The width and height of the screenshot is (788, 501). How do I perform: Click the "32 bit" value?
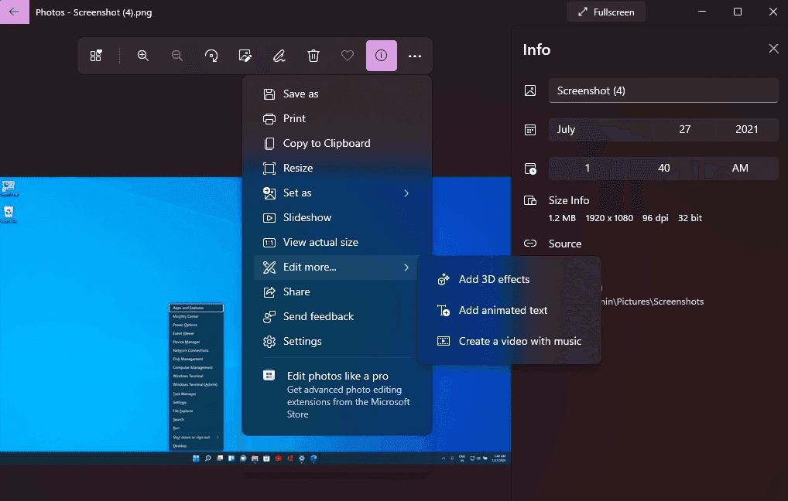(x=690, y=218)
